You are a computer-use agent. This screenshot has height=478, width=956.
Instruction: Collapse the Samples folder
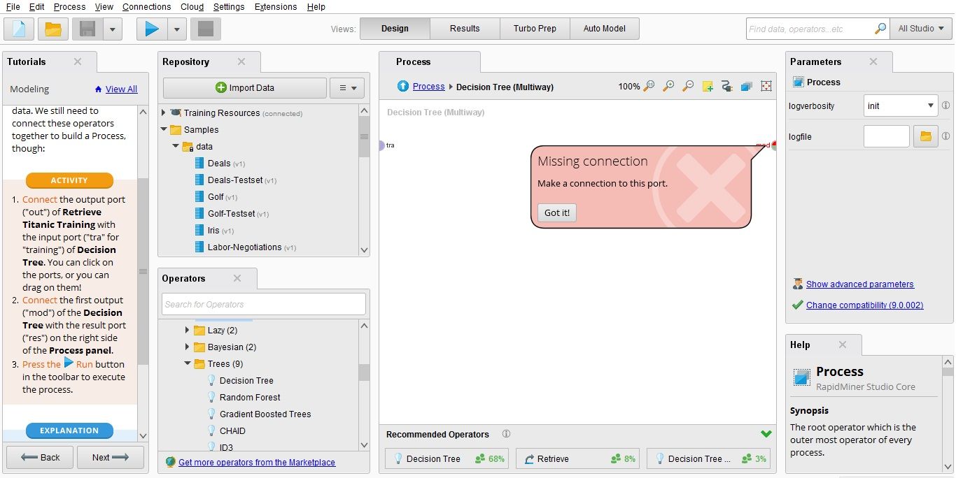[x=164, y=129]
